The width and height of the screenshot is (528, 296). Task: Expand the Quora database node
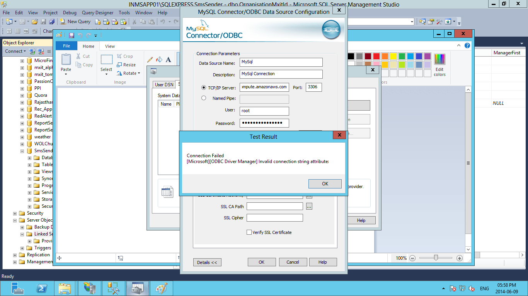(22, 95)
